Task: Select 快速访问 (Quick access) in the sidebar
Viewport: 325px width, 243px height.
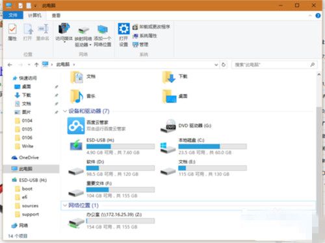Action: pos(25,78)
